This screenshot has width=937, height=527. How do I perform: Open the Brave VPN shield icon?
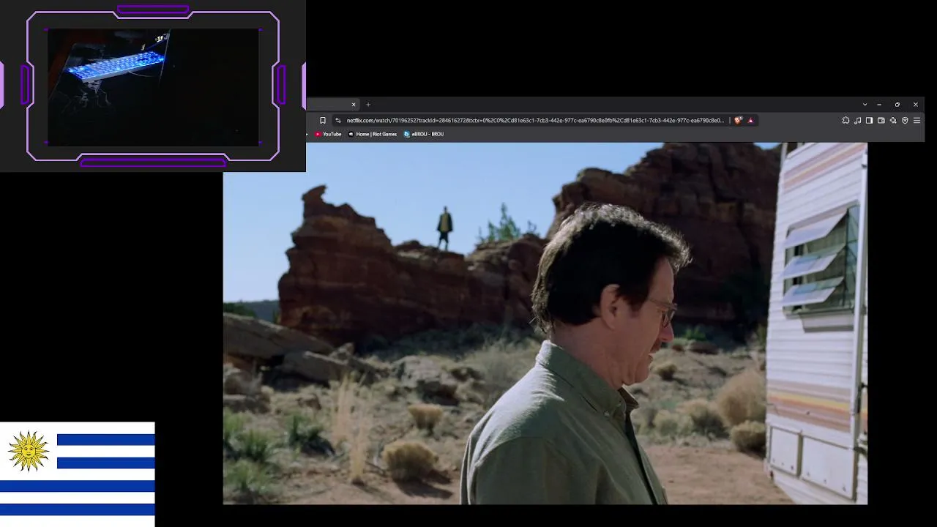pos(905,120)
